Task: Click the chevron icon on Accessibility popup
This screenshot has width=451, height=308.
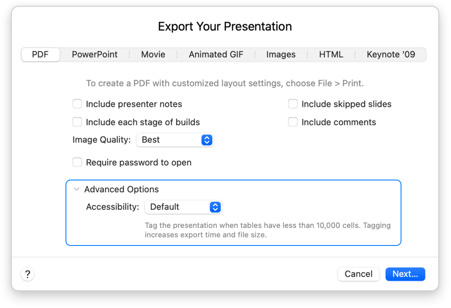Action: 215,207
